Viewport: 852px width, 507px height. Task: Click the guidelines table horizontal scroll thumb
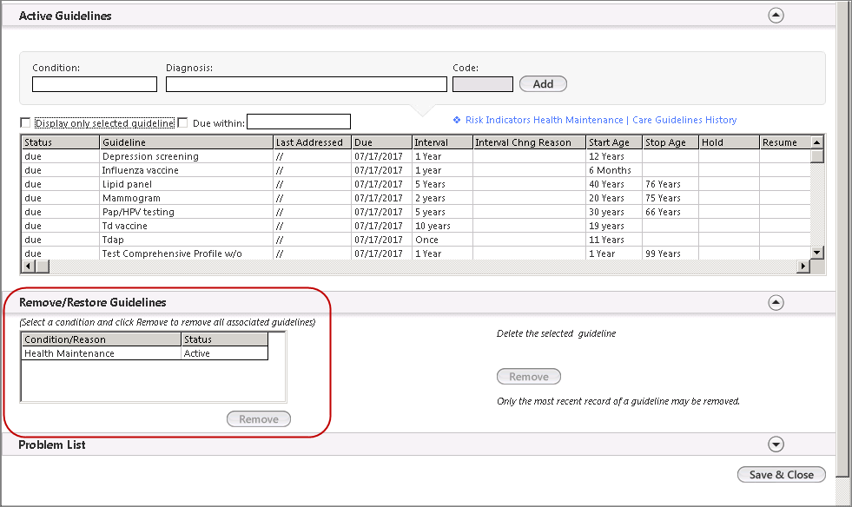pyautogui.click(x=43, y=267)
